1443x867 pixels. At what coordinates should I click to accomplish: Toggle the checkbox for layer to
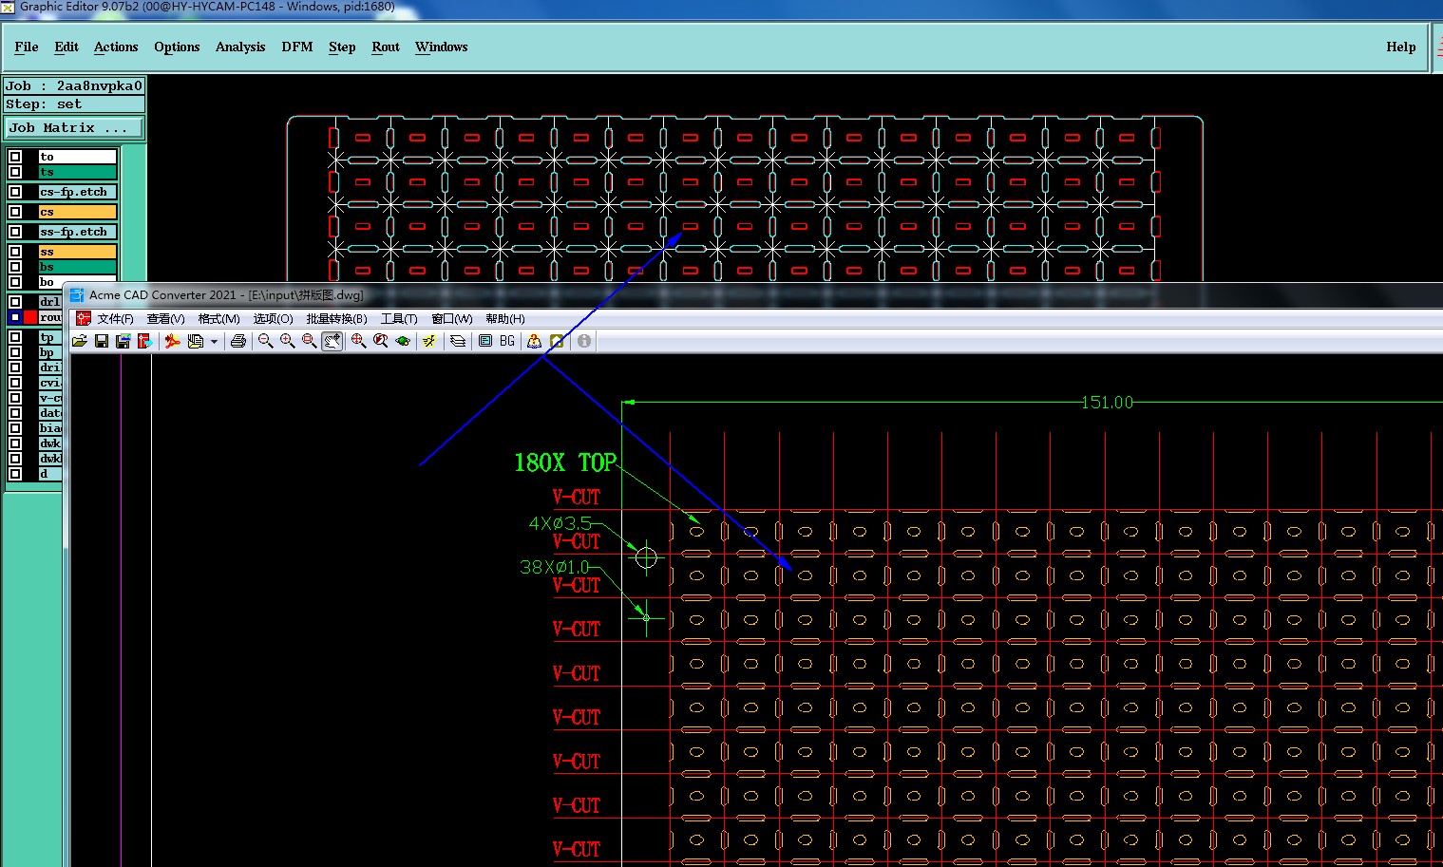(x=15, y=157)
